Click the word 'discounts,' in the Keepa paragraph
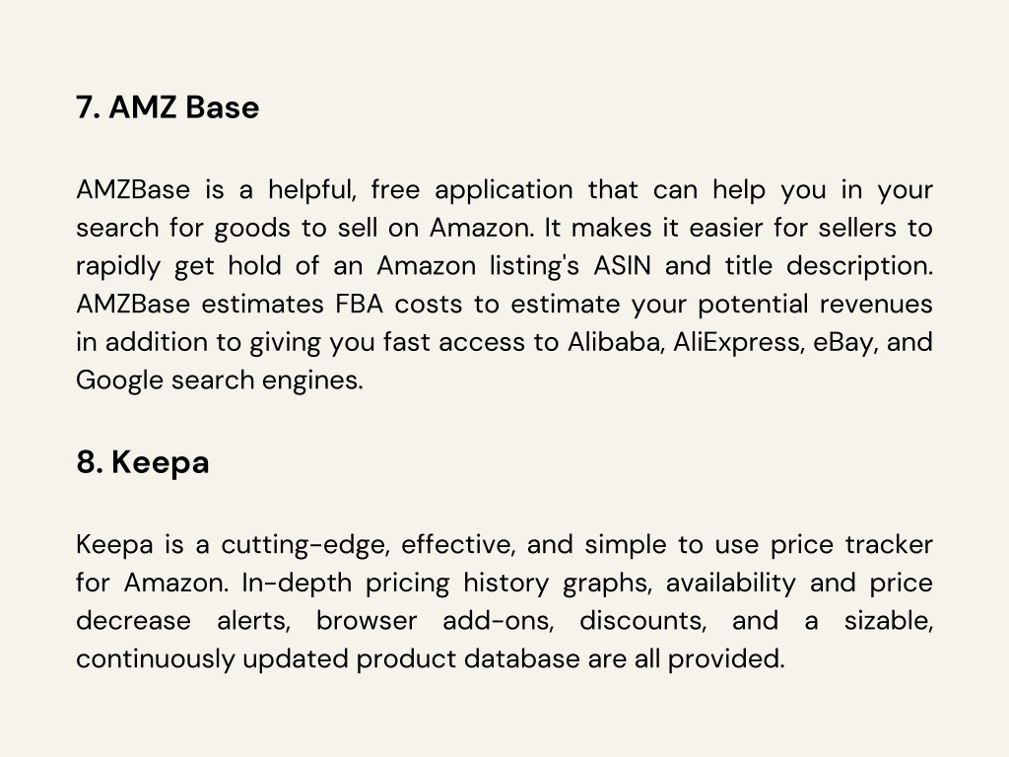The height and width of the screenshot is (757, 1009). point(642,621)
